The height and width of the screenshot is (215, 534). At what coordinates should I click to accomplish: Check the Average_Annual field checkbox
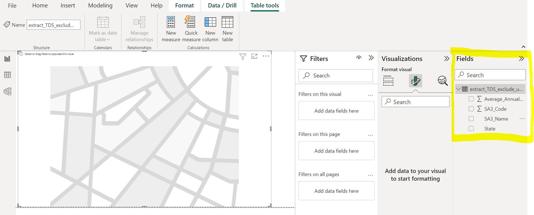point(471,99)
